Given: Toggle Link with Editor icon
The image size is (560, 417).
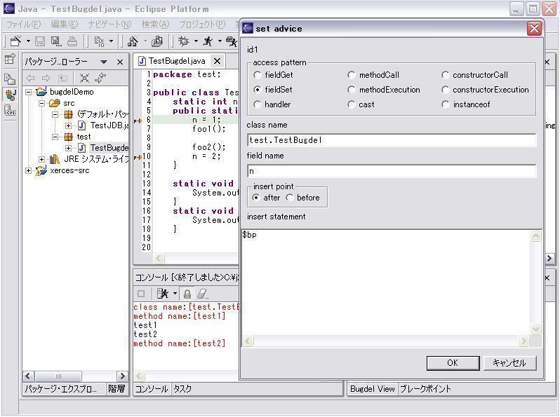Looking at the screenshot, I should (101, 78).
